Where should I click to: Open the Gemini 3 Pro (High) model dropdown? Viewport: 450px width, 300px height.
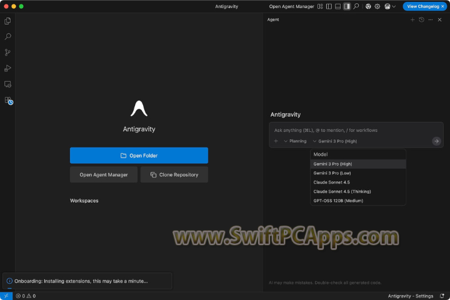335,141
